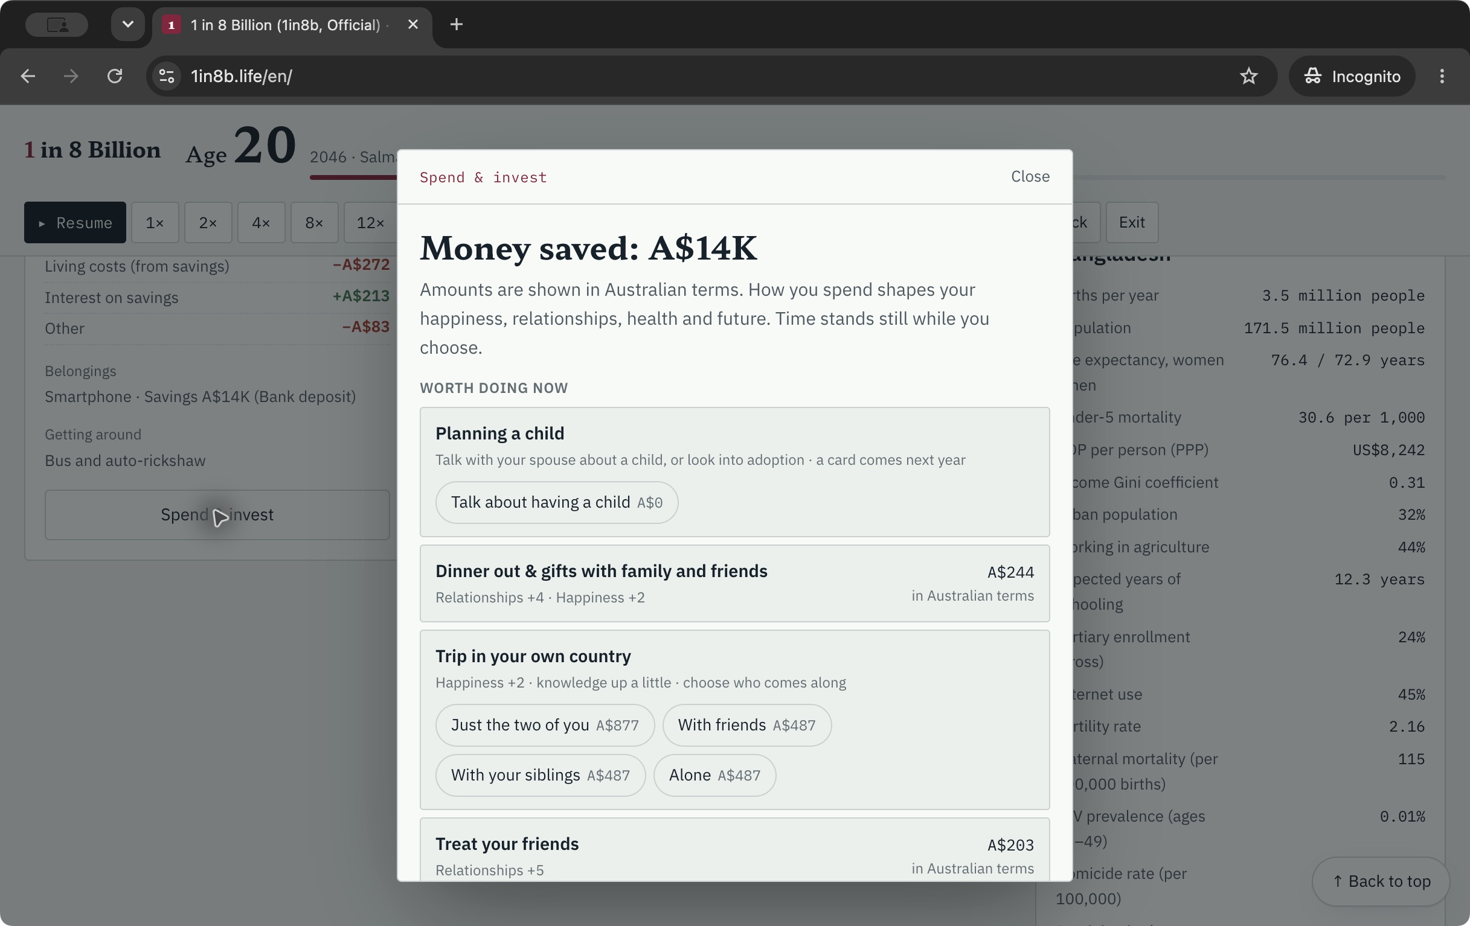Bookmark this page with the star icon

coord(1248,76)
